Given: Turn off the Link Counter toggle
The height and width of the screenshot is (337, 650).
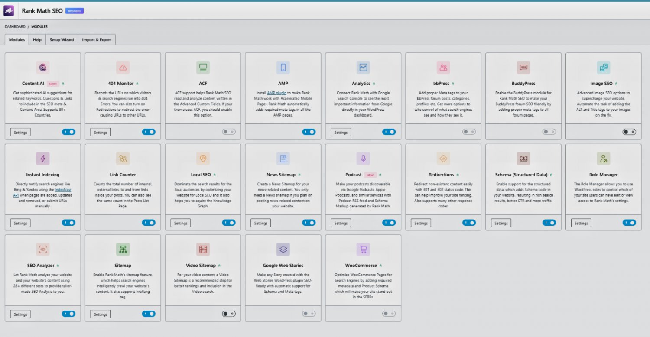Looking at the screenshot, I should click(x=149, y=223).
